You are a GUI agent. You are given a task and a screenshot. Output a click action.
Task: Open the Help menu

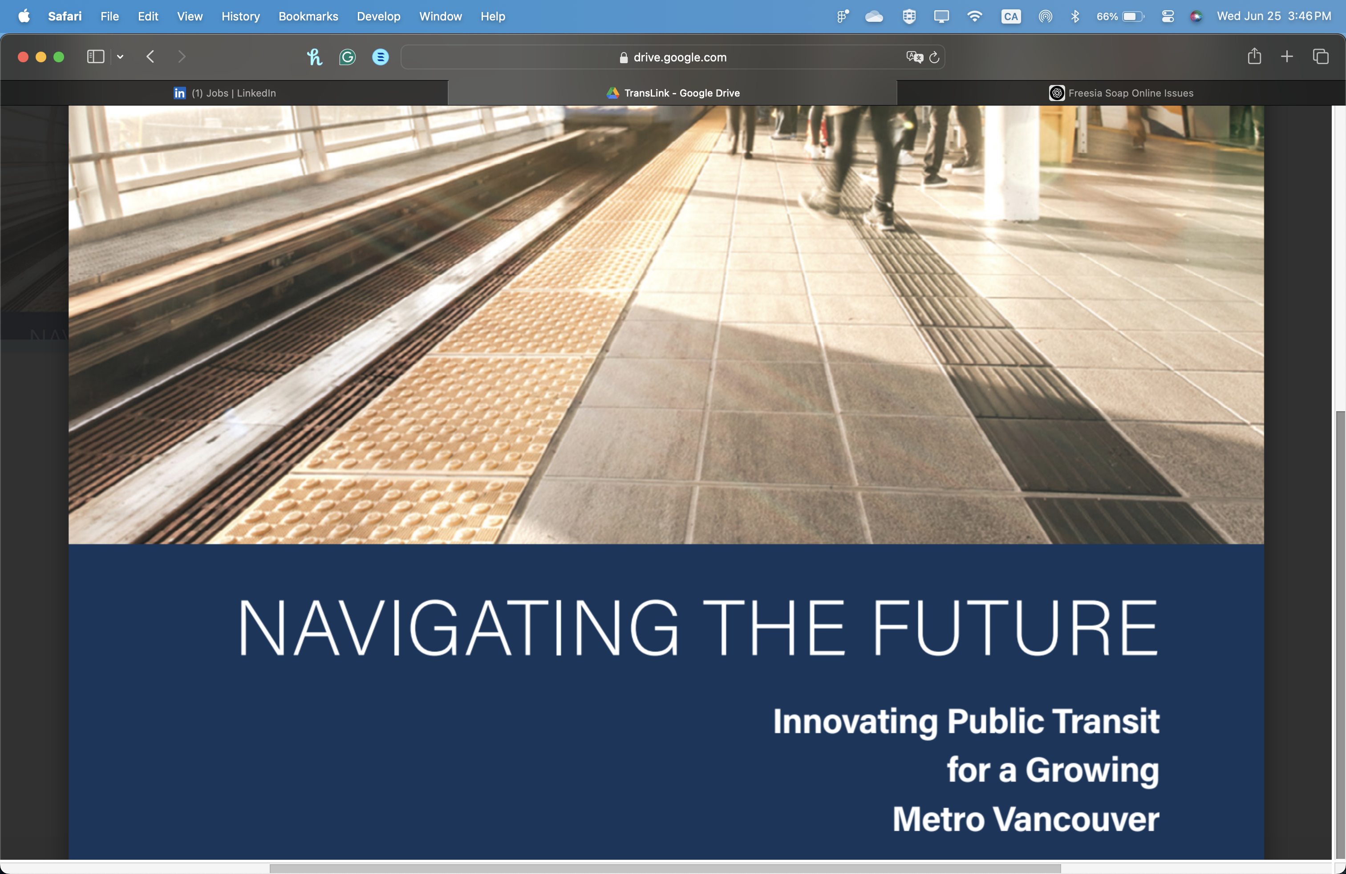[x=493, y=16]
